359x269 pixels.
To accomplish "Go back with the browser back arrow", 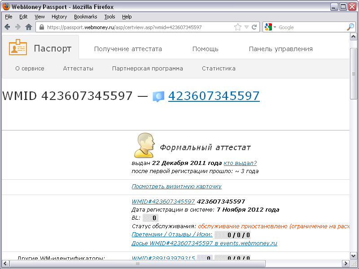I will (x=7, y=27).
